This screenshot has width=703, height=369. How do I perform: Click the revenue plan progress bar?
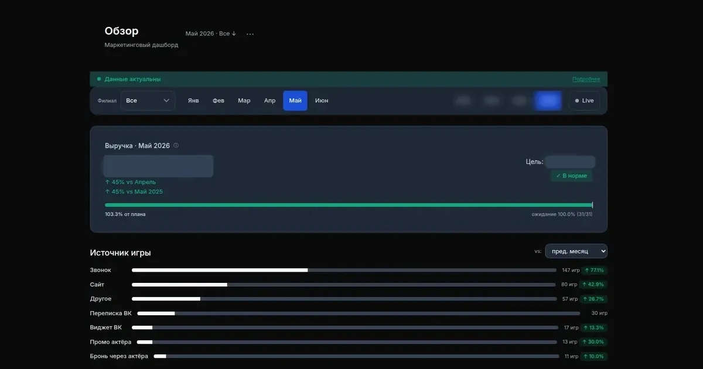[x=349, y=205]
